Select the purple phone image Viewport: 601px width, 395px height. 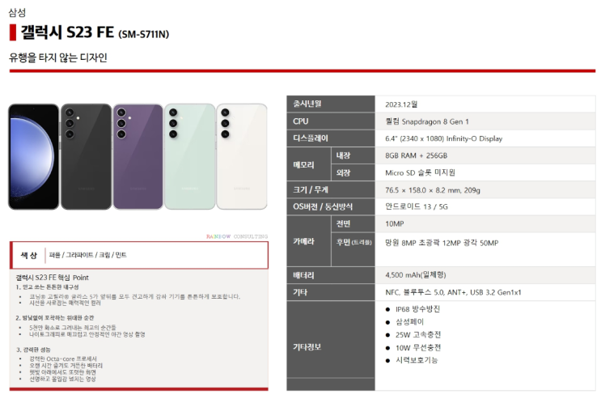click(138, 156)
